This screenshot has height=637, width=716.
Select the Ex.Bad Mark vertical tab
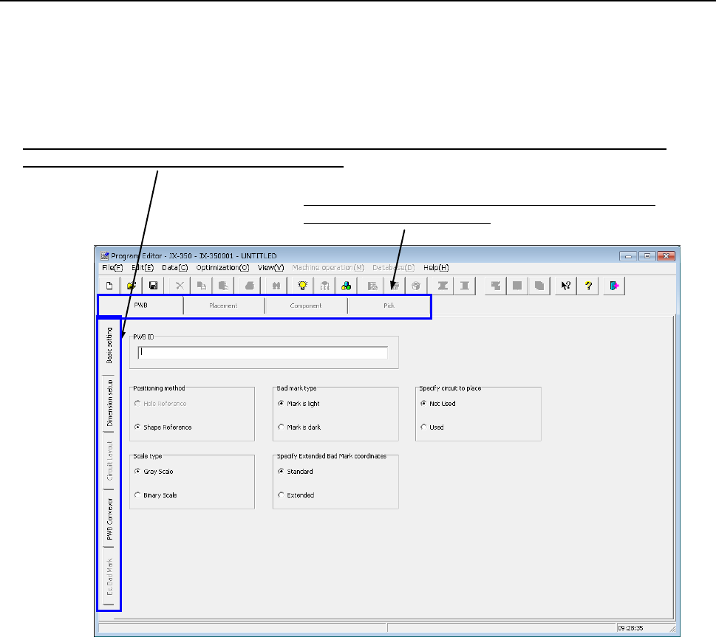[109, 576]
